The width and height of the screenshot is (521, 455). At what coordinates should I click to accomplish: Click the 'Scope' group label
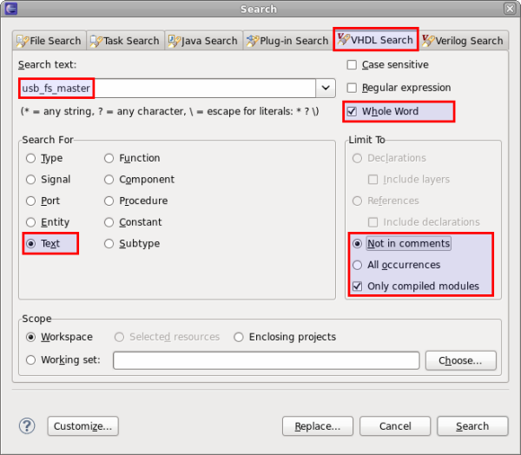point(36,319)
